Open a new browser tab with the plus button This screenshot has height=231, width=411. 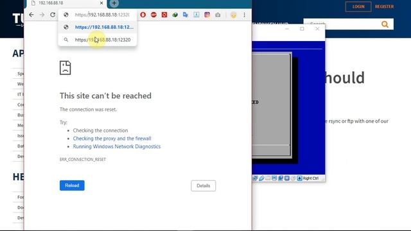point(114,3)
